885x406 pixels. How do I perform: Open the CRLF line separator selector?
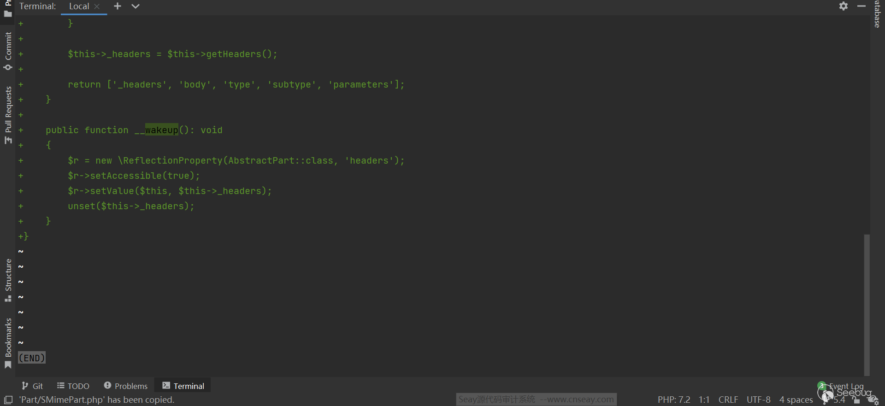[728, 400]
